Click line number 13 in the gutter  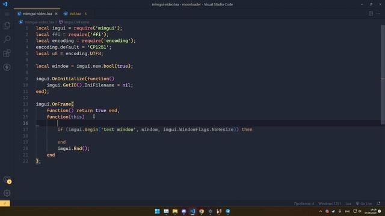(x=25, y=104)
